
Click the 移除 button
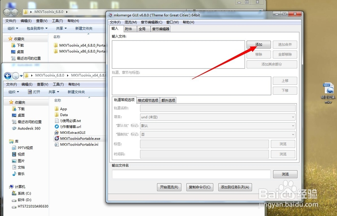pyautogui.click(x=258, y=54)
